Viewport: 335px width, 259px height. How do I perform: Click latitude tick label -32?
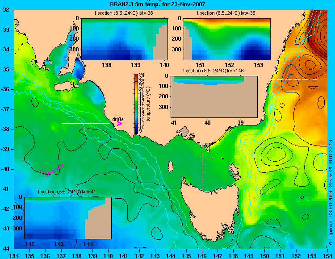pos(5,10)
